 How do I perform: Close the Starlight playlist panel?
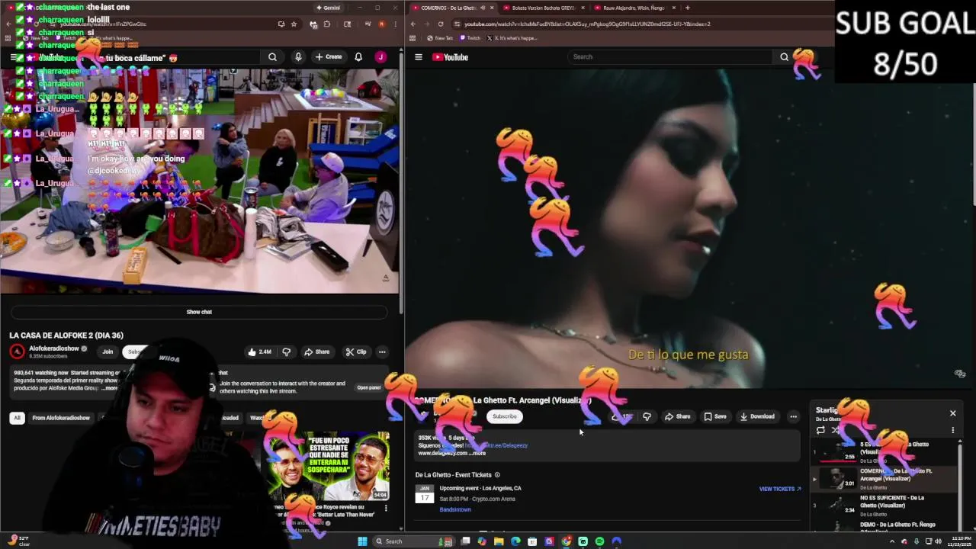pos(952,413)
